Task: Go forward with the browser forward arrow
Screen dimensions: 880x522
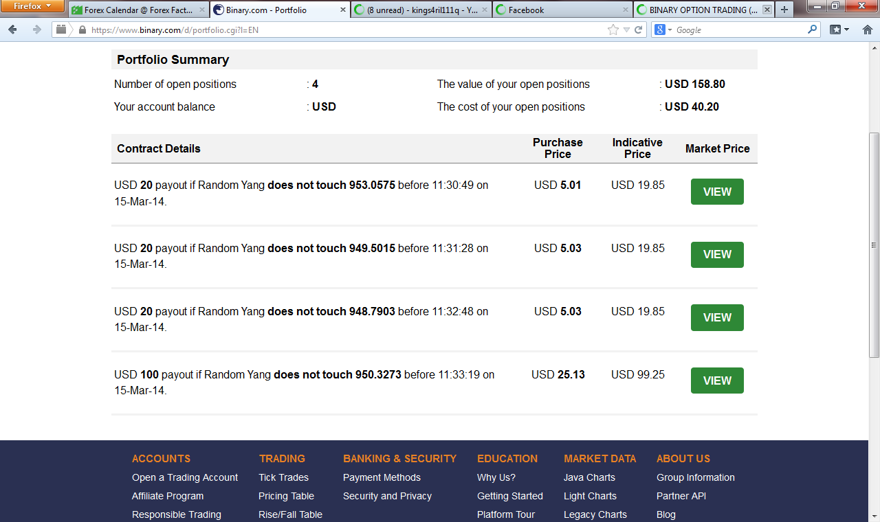Action: [36, 30]
